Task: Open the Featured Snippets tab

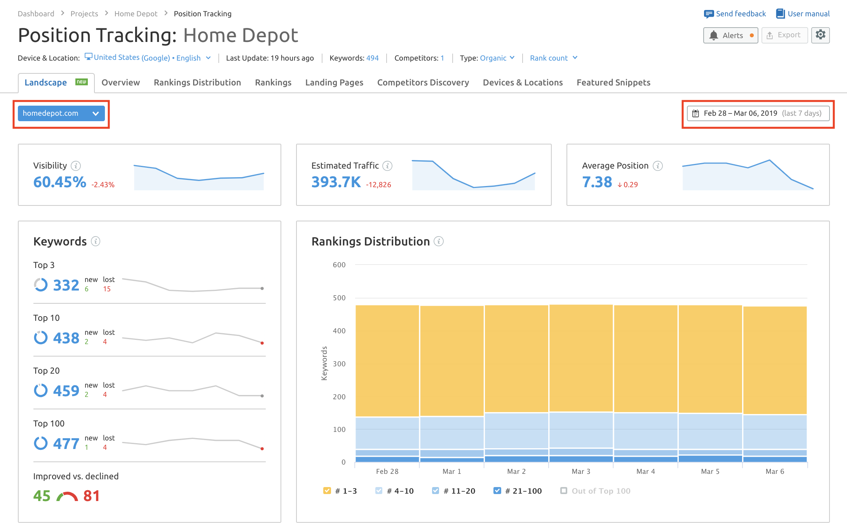Action: click(613, 83)
